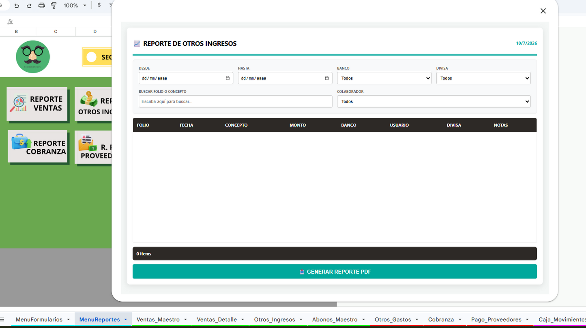This screenshot has height=328, width=586.
Task: Undo the last action in toolbar
Action: (x=17, y=6)
